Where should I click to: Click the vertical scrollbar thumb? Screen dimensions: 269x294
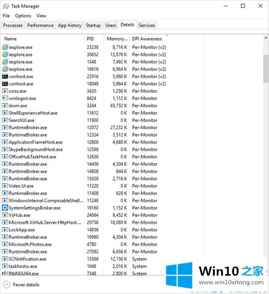coord(266,69)
